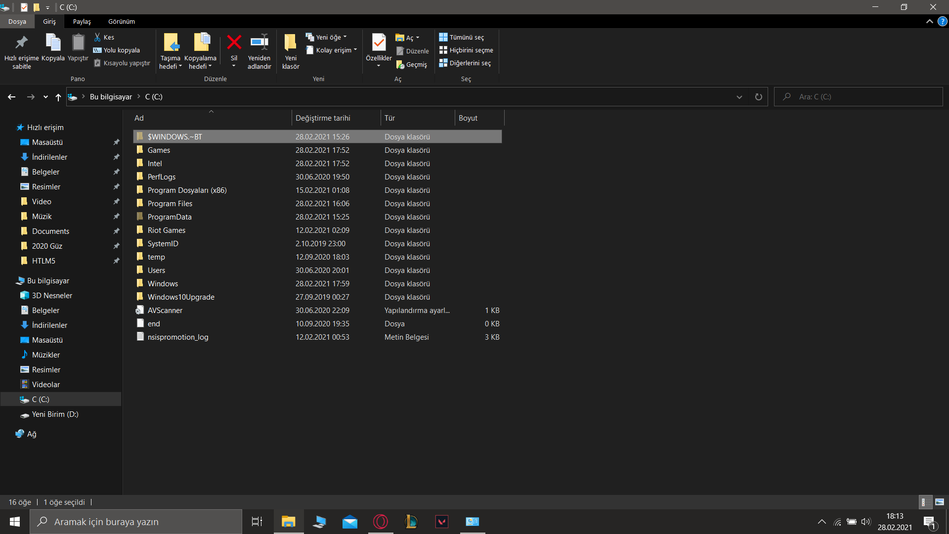The height and width of the screenshot is (534, 949).
Task: Pin to Quick access (Hızlı erişime sabitle)
Action: coord(21,51)
